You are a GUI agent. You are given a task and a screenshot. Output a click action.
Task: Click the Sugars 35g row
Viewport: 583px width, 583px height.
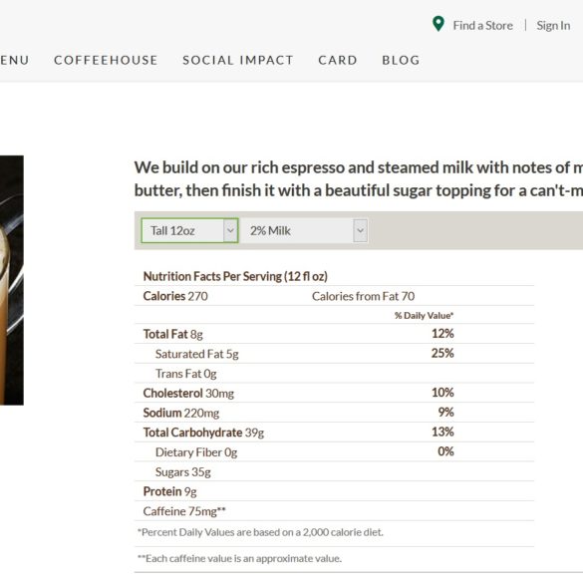click(334, 471)
